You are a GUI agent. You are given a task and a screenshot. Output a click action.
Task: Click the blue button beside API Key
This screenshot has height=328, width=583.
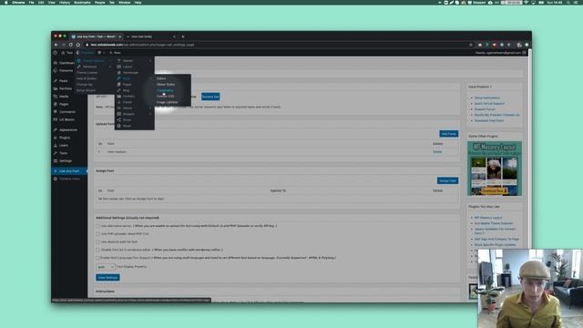tap(210, 97)
